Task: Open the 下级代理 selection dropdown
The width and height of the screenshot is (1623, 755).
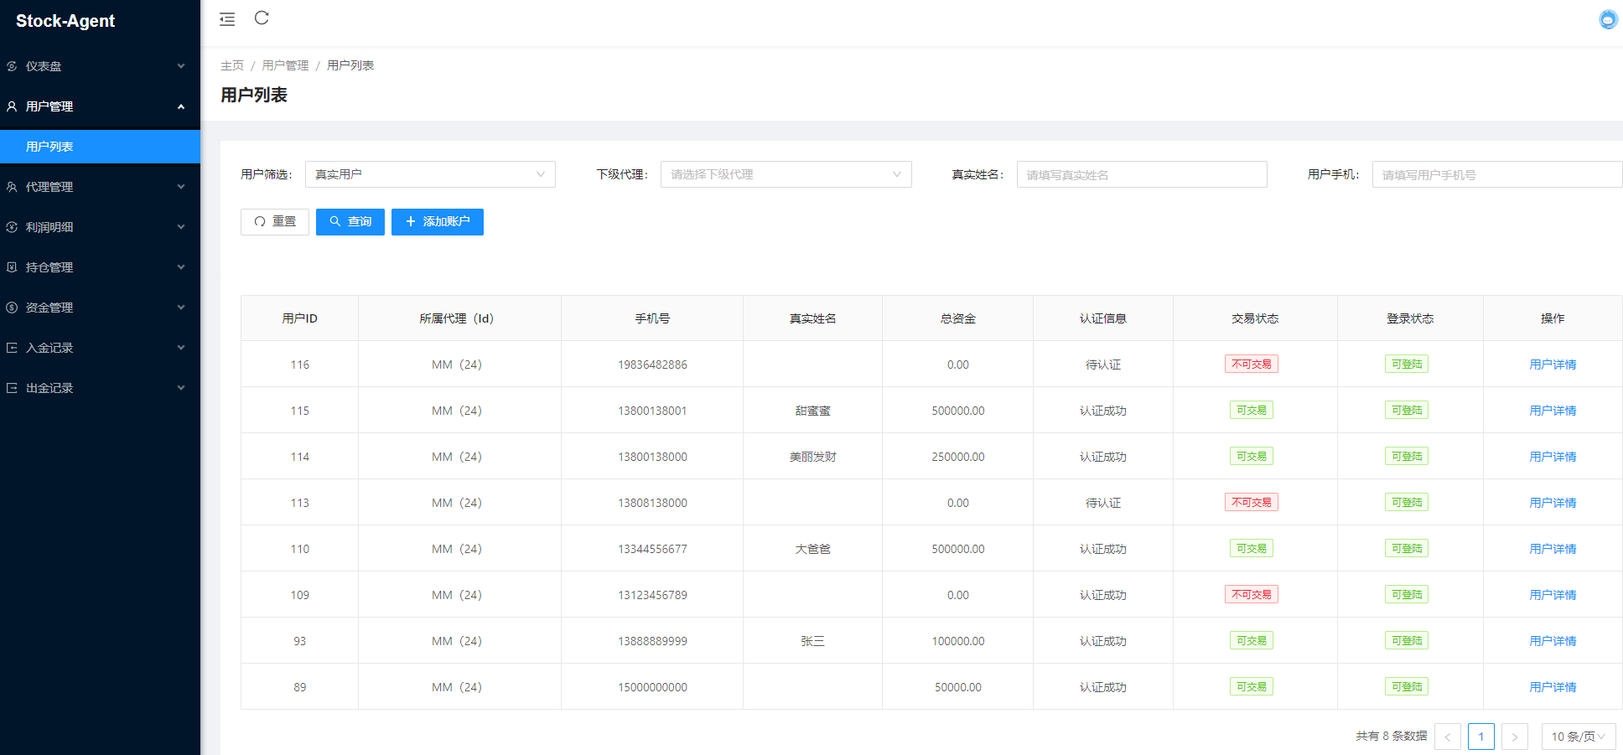Action: pyautogui.click(x=785, y=174)
